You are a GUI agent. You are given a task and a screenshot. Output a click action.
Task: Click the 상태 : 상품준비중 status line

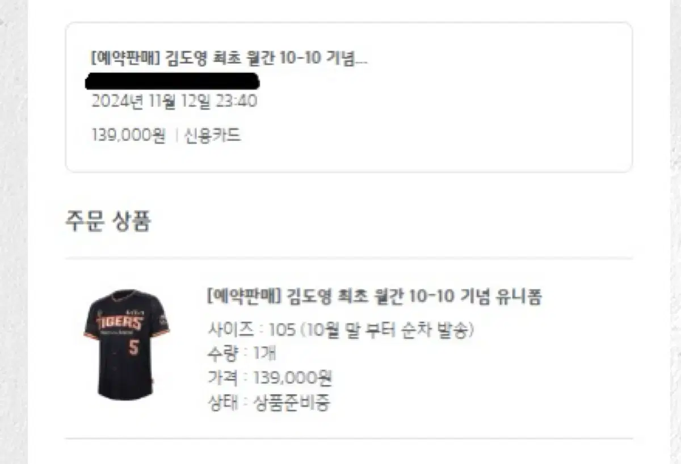(269, 402)
